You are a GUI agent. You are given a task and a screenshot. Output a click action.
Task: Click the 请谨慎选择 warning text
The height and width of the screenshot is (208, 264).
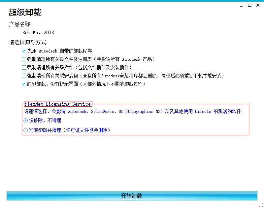pos(132,111)
